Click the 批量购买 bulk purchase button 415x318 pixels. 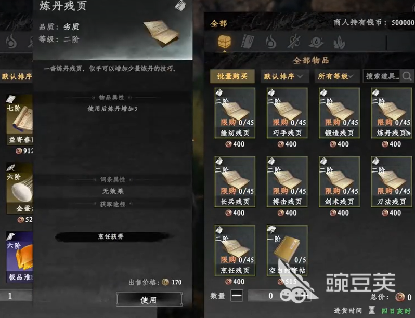point(232,76)
